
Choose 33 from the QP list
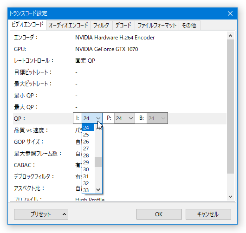point(88,190)
